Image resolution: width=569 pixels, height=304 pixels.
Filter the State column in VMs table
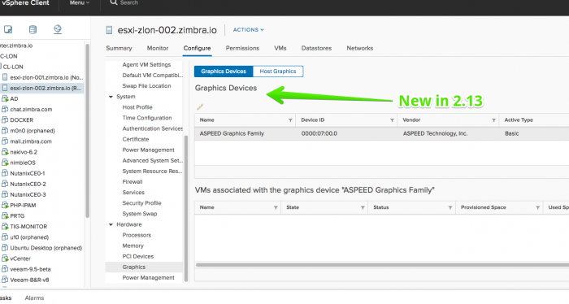click(363, 207)
